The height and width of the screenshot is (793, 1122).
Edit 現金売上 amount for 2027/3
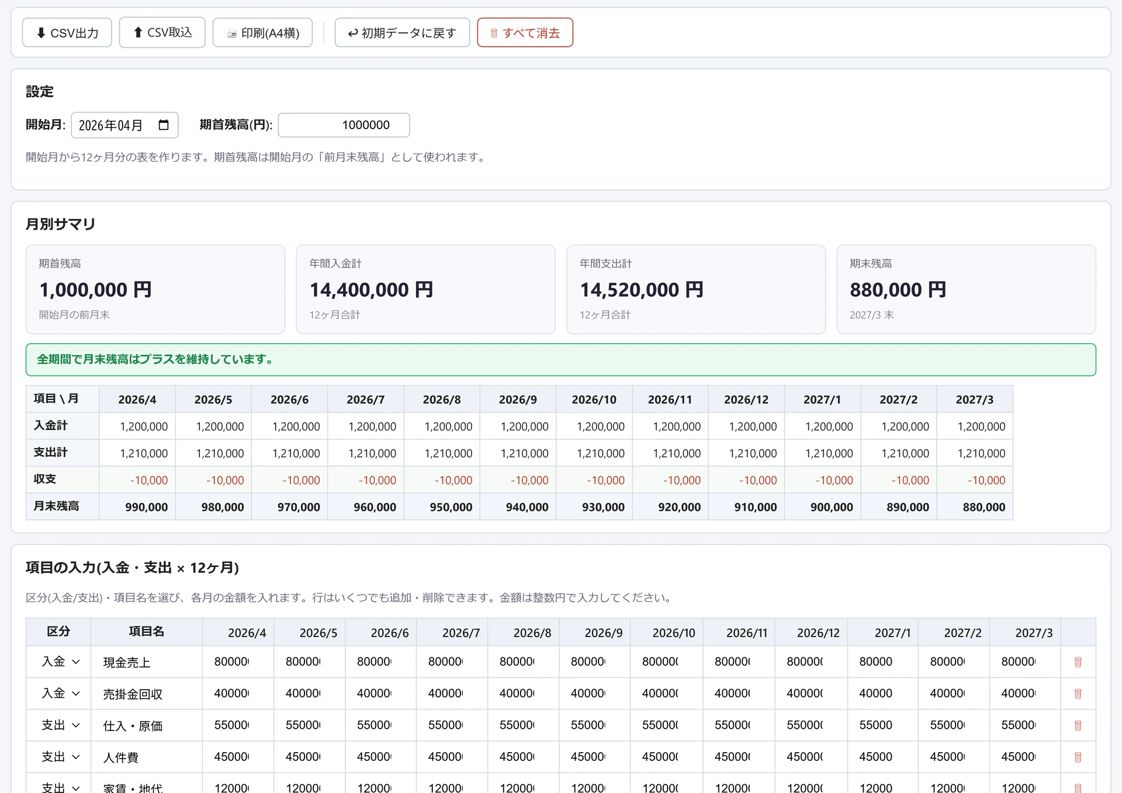1025,662
